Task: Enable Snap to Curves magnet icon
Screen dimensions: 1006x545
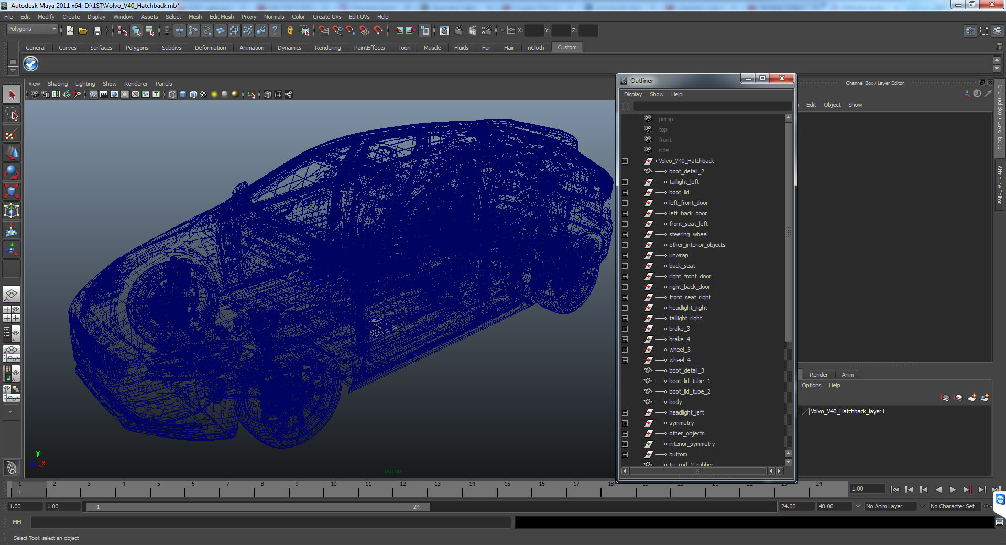Action: pyautogui.click(x=337, y=30)
